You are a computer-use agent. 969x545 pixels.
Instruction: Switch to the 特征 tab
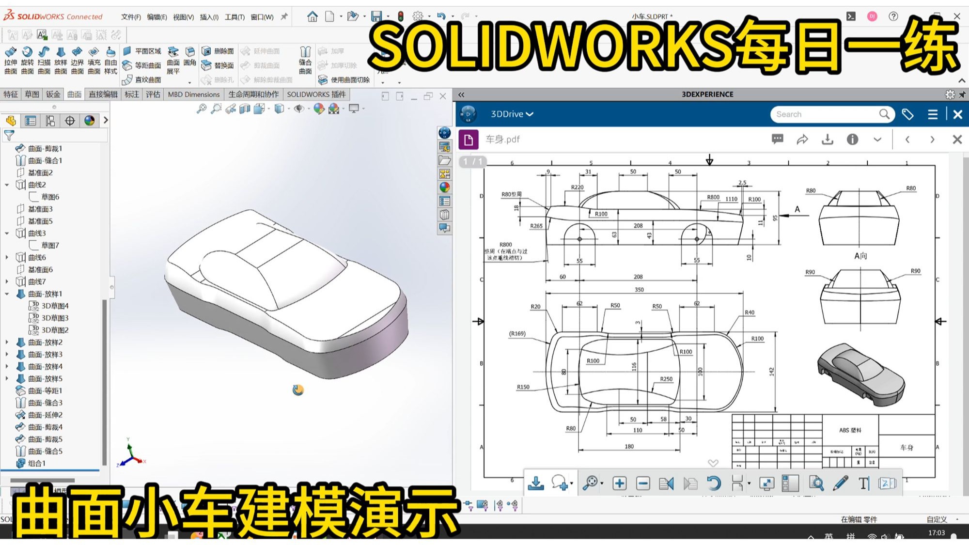pos(11,94)
